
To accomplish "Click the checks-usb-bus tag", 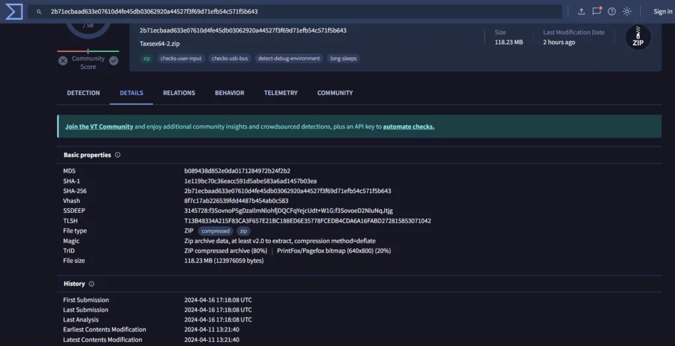I will point(229,58).
